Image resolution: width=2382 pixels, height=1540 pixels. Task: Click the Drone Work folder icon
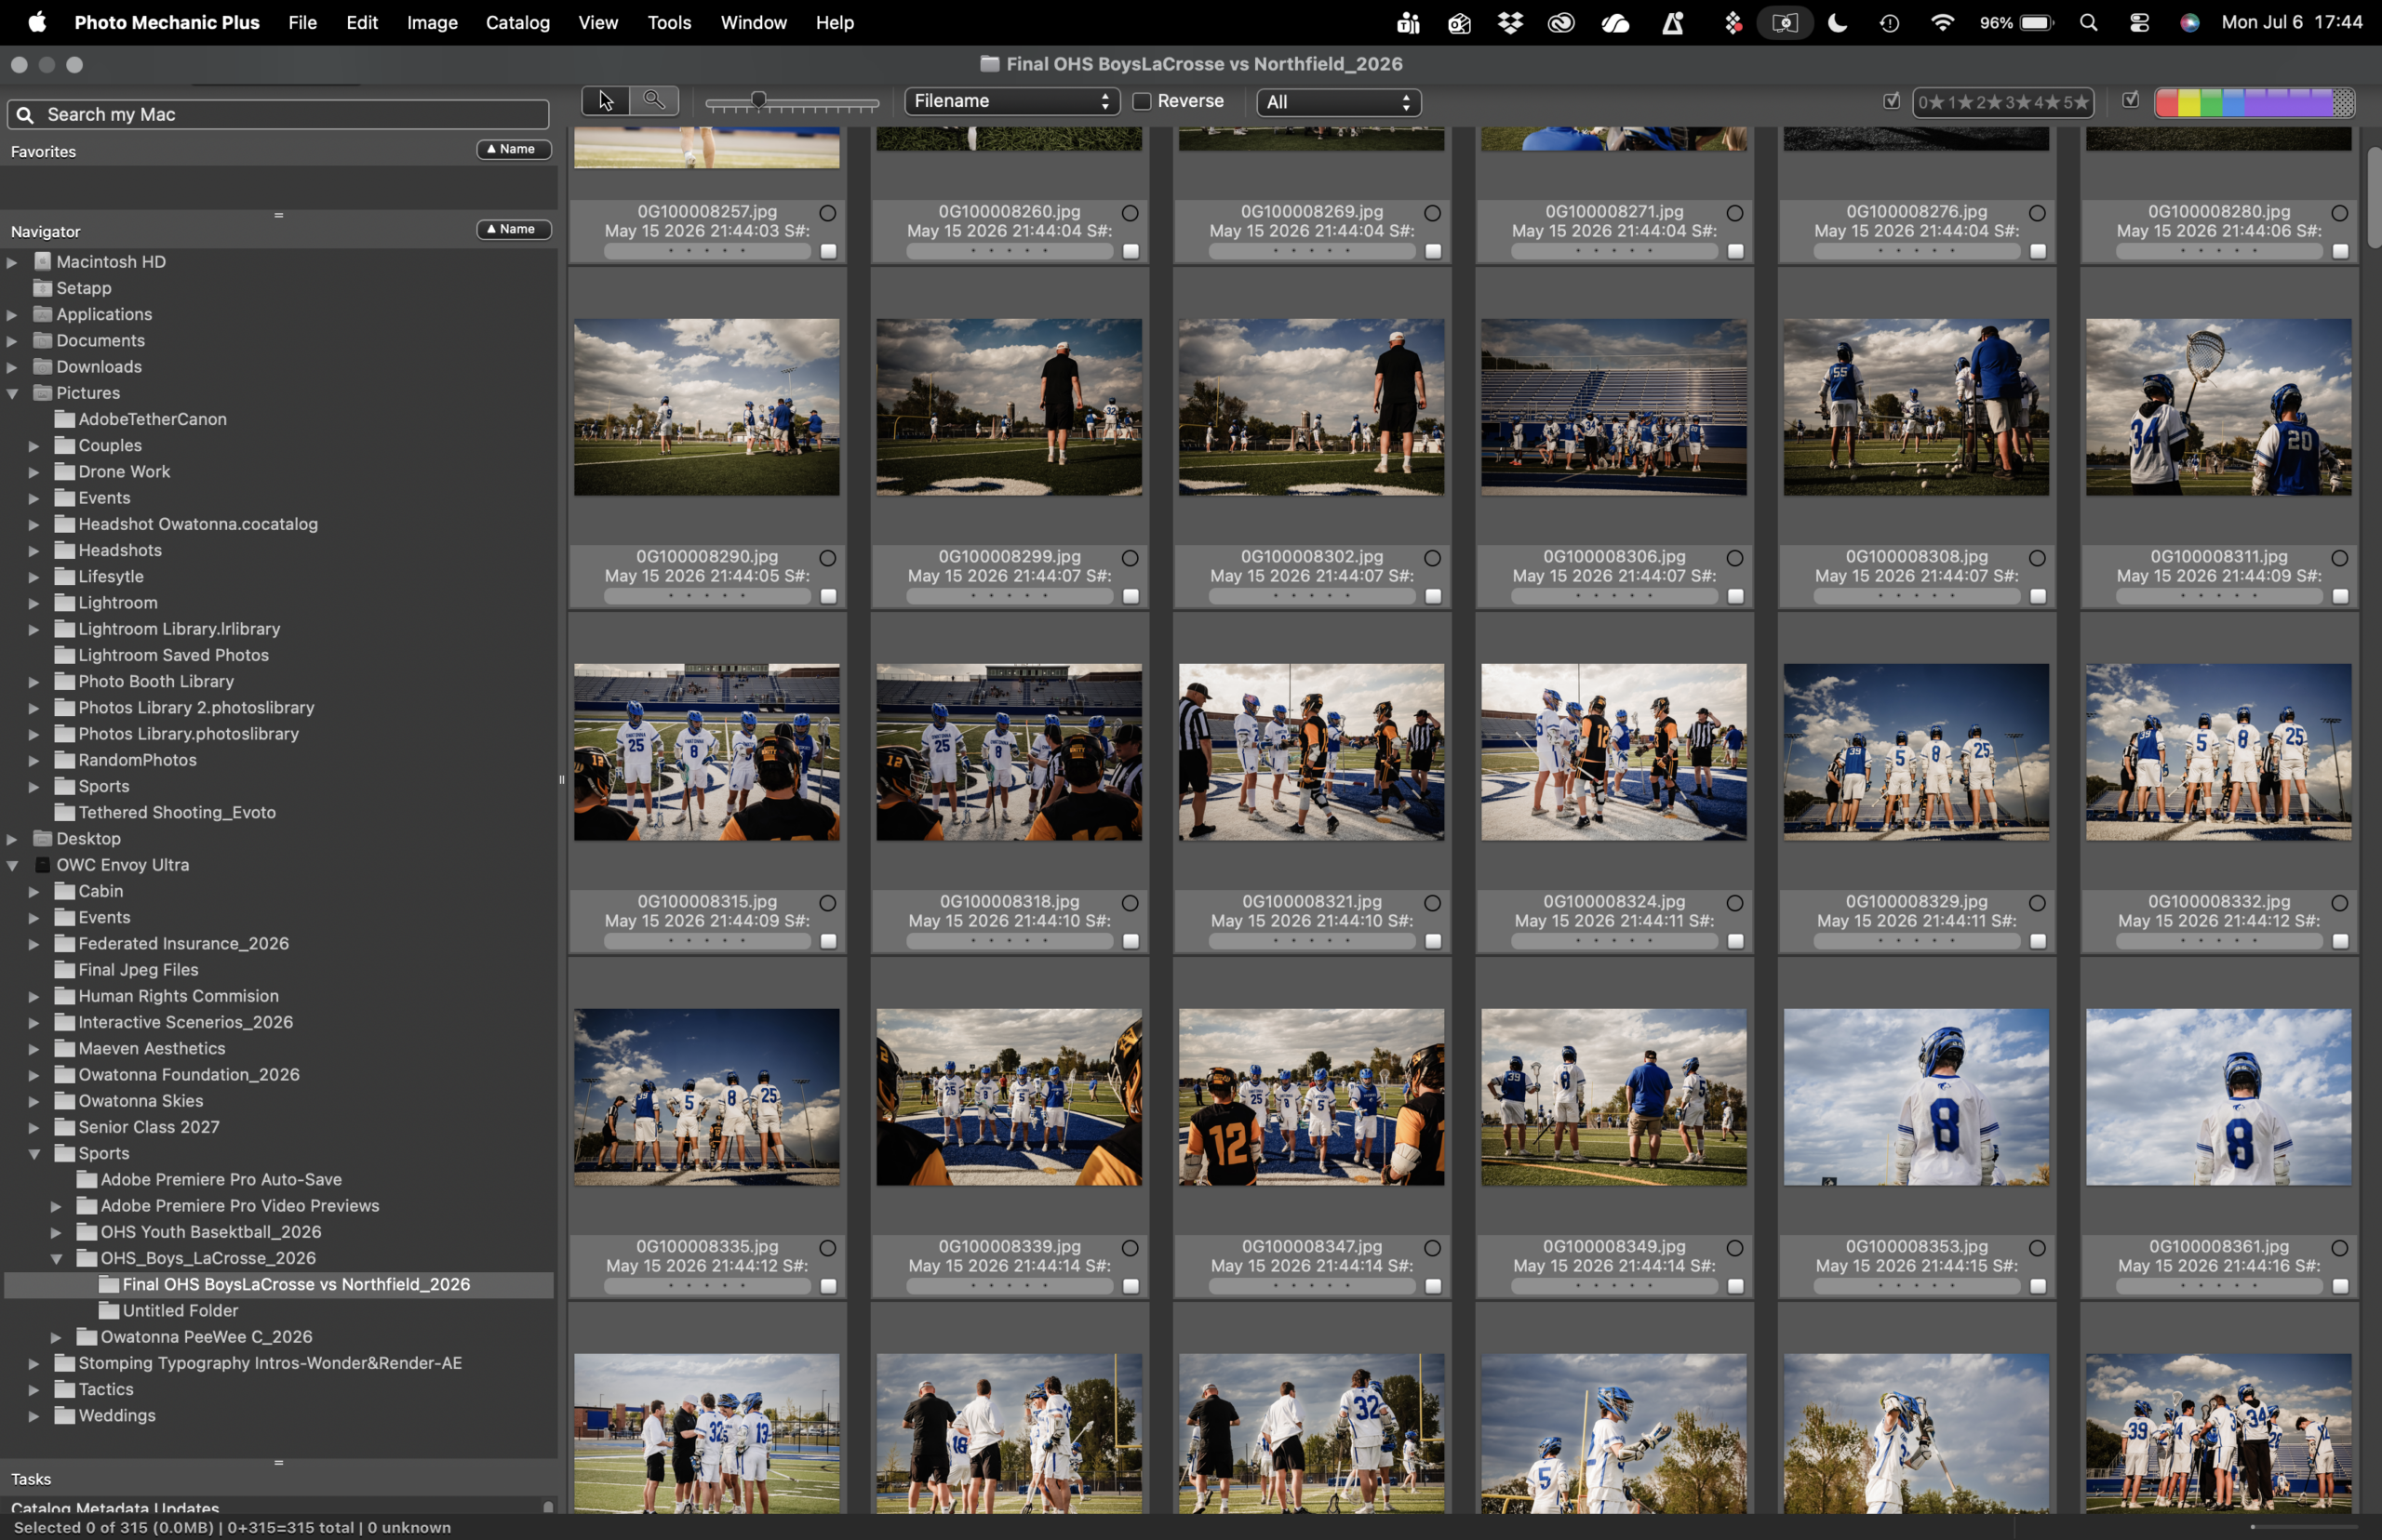tap(65, 472)
